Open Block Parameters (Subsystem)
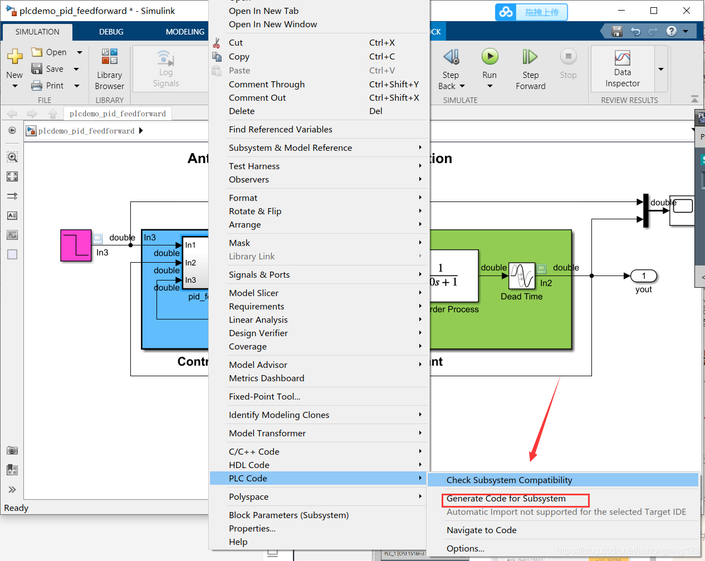This screenshot has height=561, width=705. coord(319,515)
